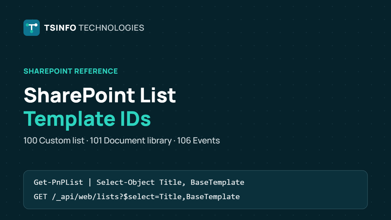Click the TSINFO TECHNOLOGIES brand name

coord(94,28)
